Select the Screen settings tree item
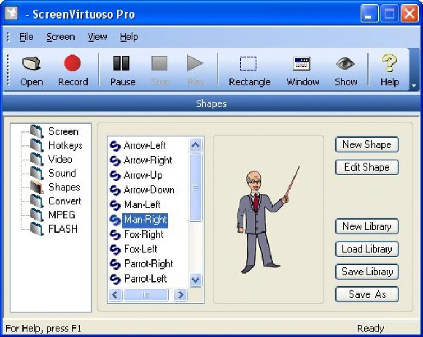 [63, 131]
